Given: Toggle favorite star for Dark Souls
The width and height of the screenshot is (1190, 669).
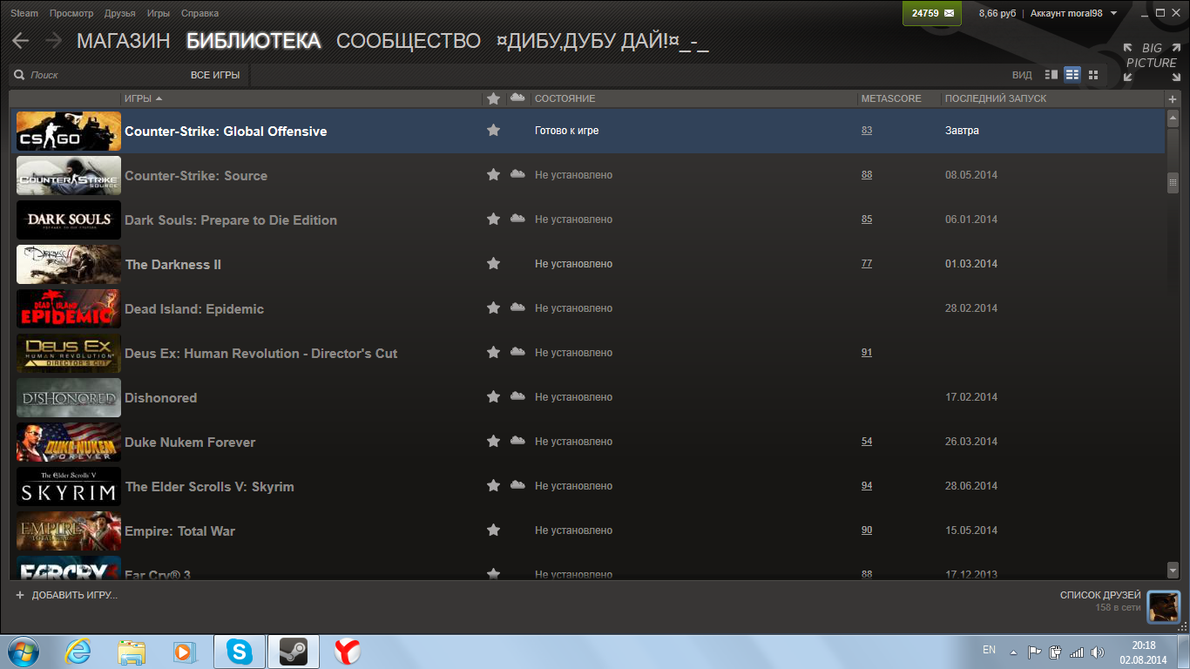Looking at the screenshot, I should (x=494, y=219).
